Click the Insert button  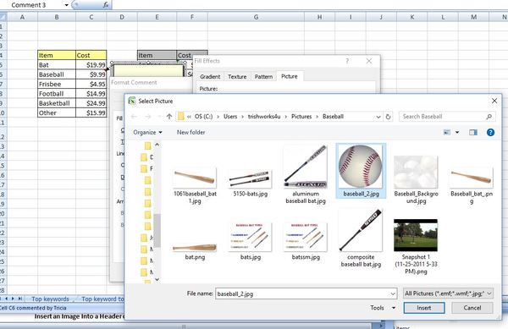(x=424, y=308)
